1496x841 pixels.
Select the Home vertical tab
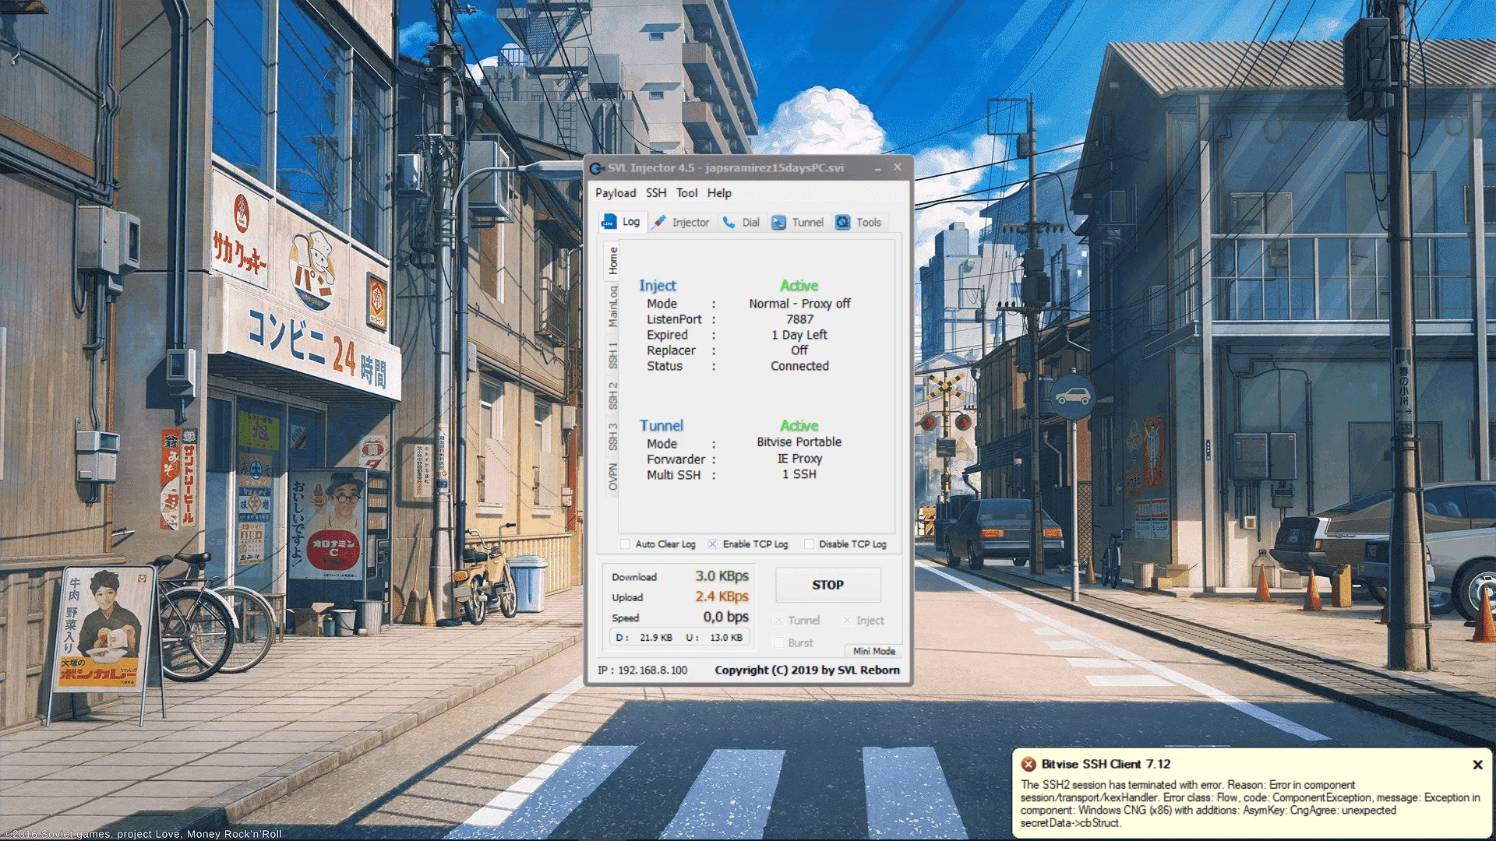point(613,260)
